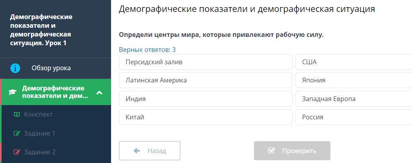Choose the Япония answer option
This screenshot has height=163, width=412.
353,80
